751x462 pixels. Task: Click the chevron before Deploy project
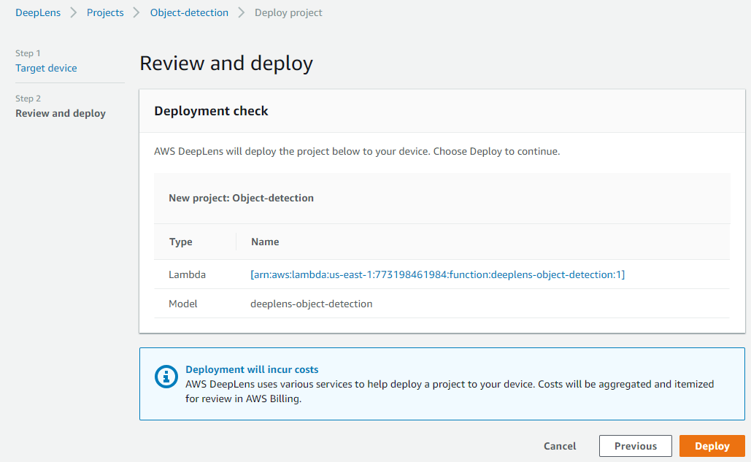[242, 13]
